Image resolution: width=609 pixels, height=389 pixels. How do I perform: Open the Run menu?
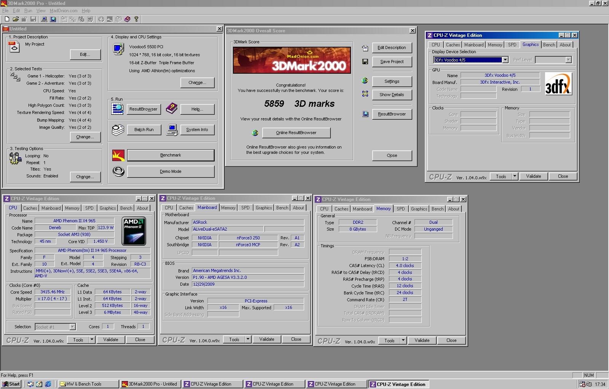click(28, 11)
